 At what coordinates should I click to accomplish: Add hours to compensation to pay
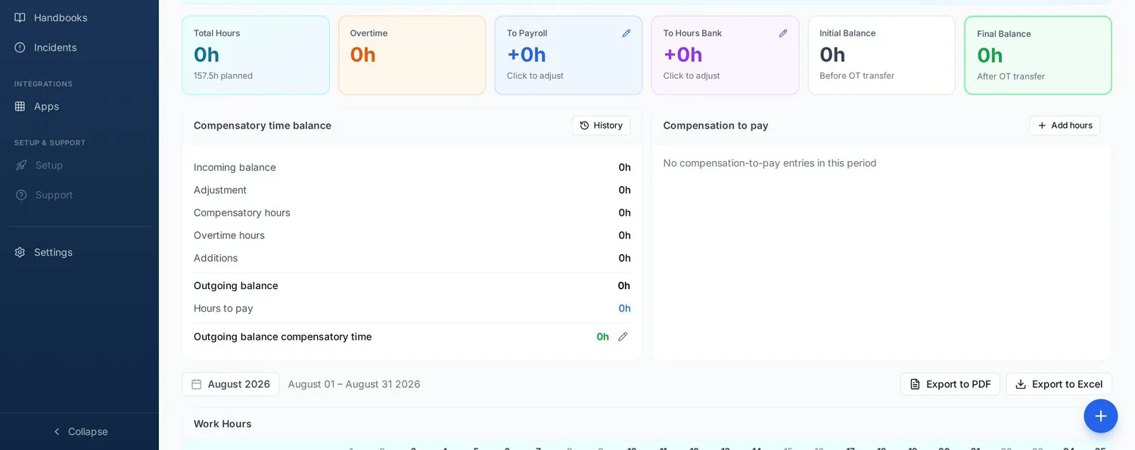pyautogui.click(x=1065, y=126)
